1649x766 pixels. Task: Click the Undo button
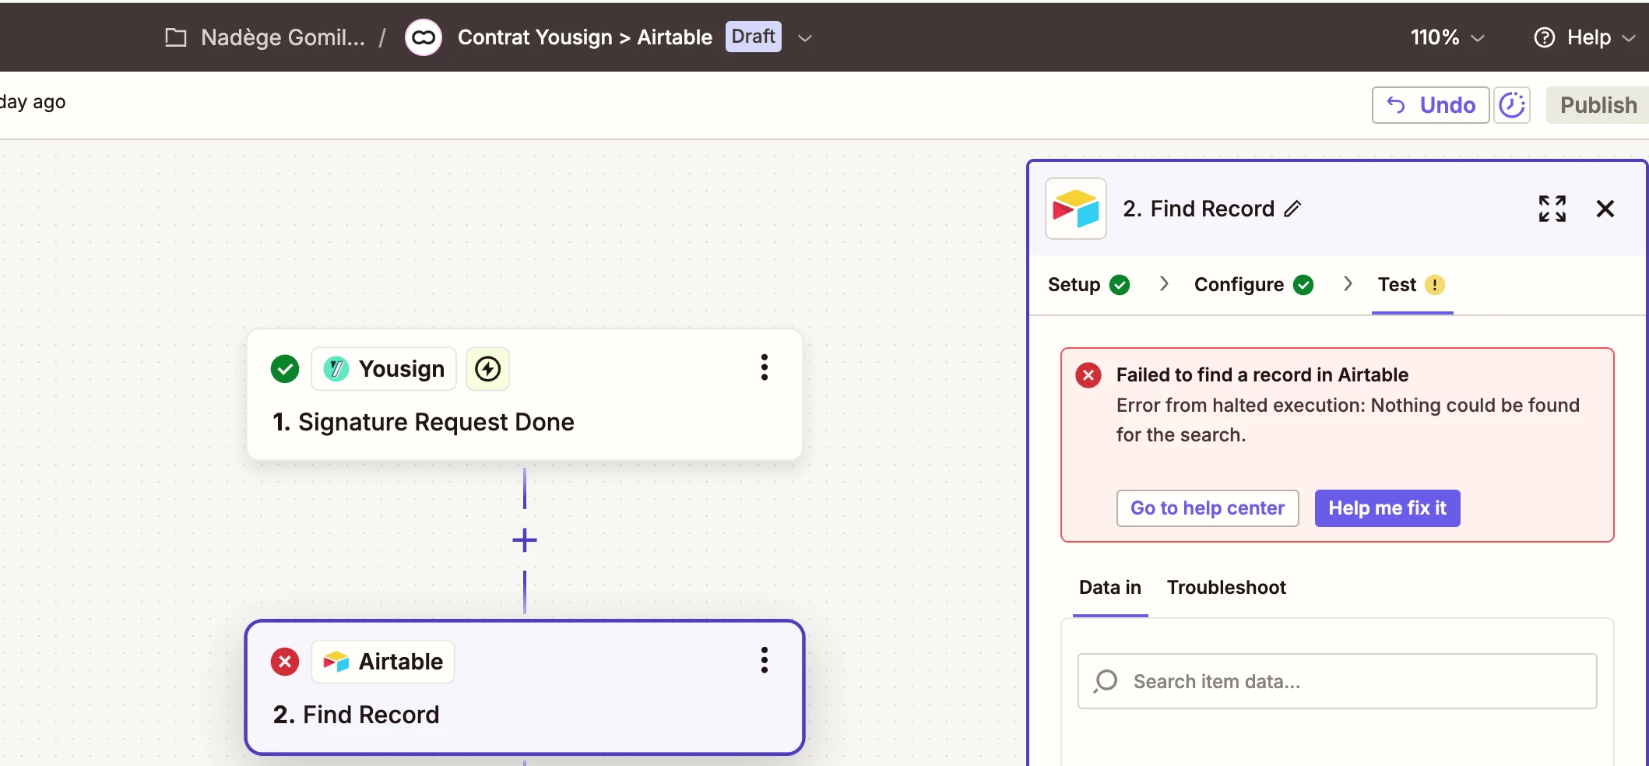click(x=1430, y=105)
